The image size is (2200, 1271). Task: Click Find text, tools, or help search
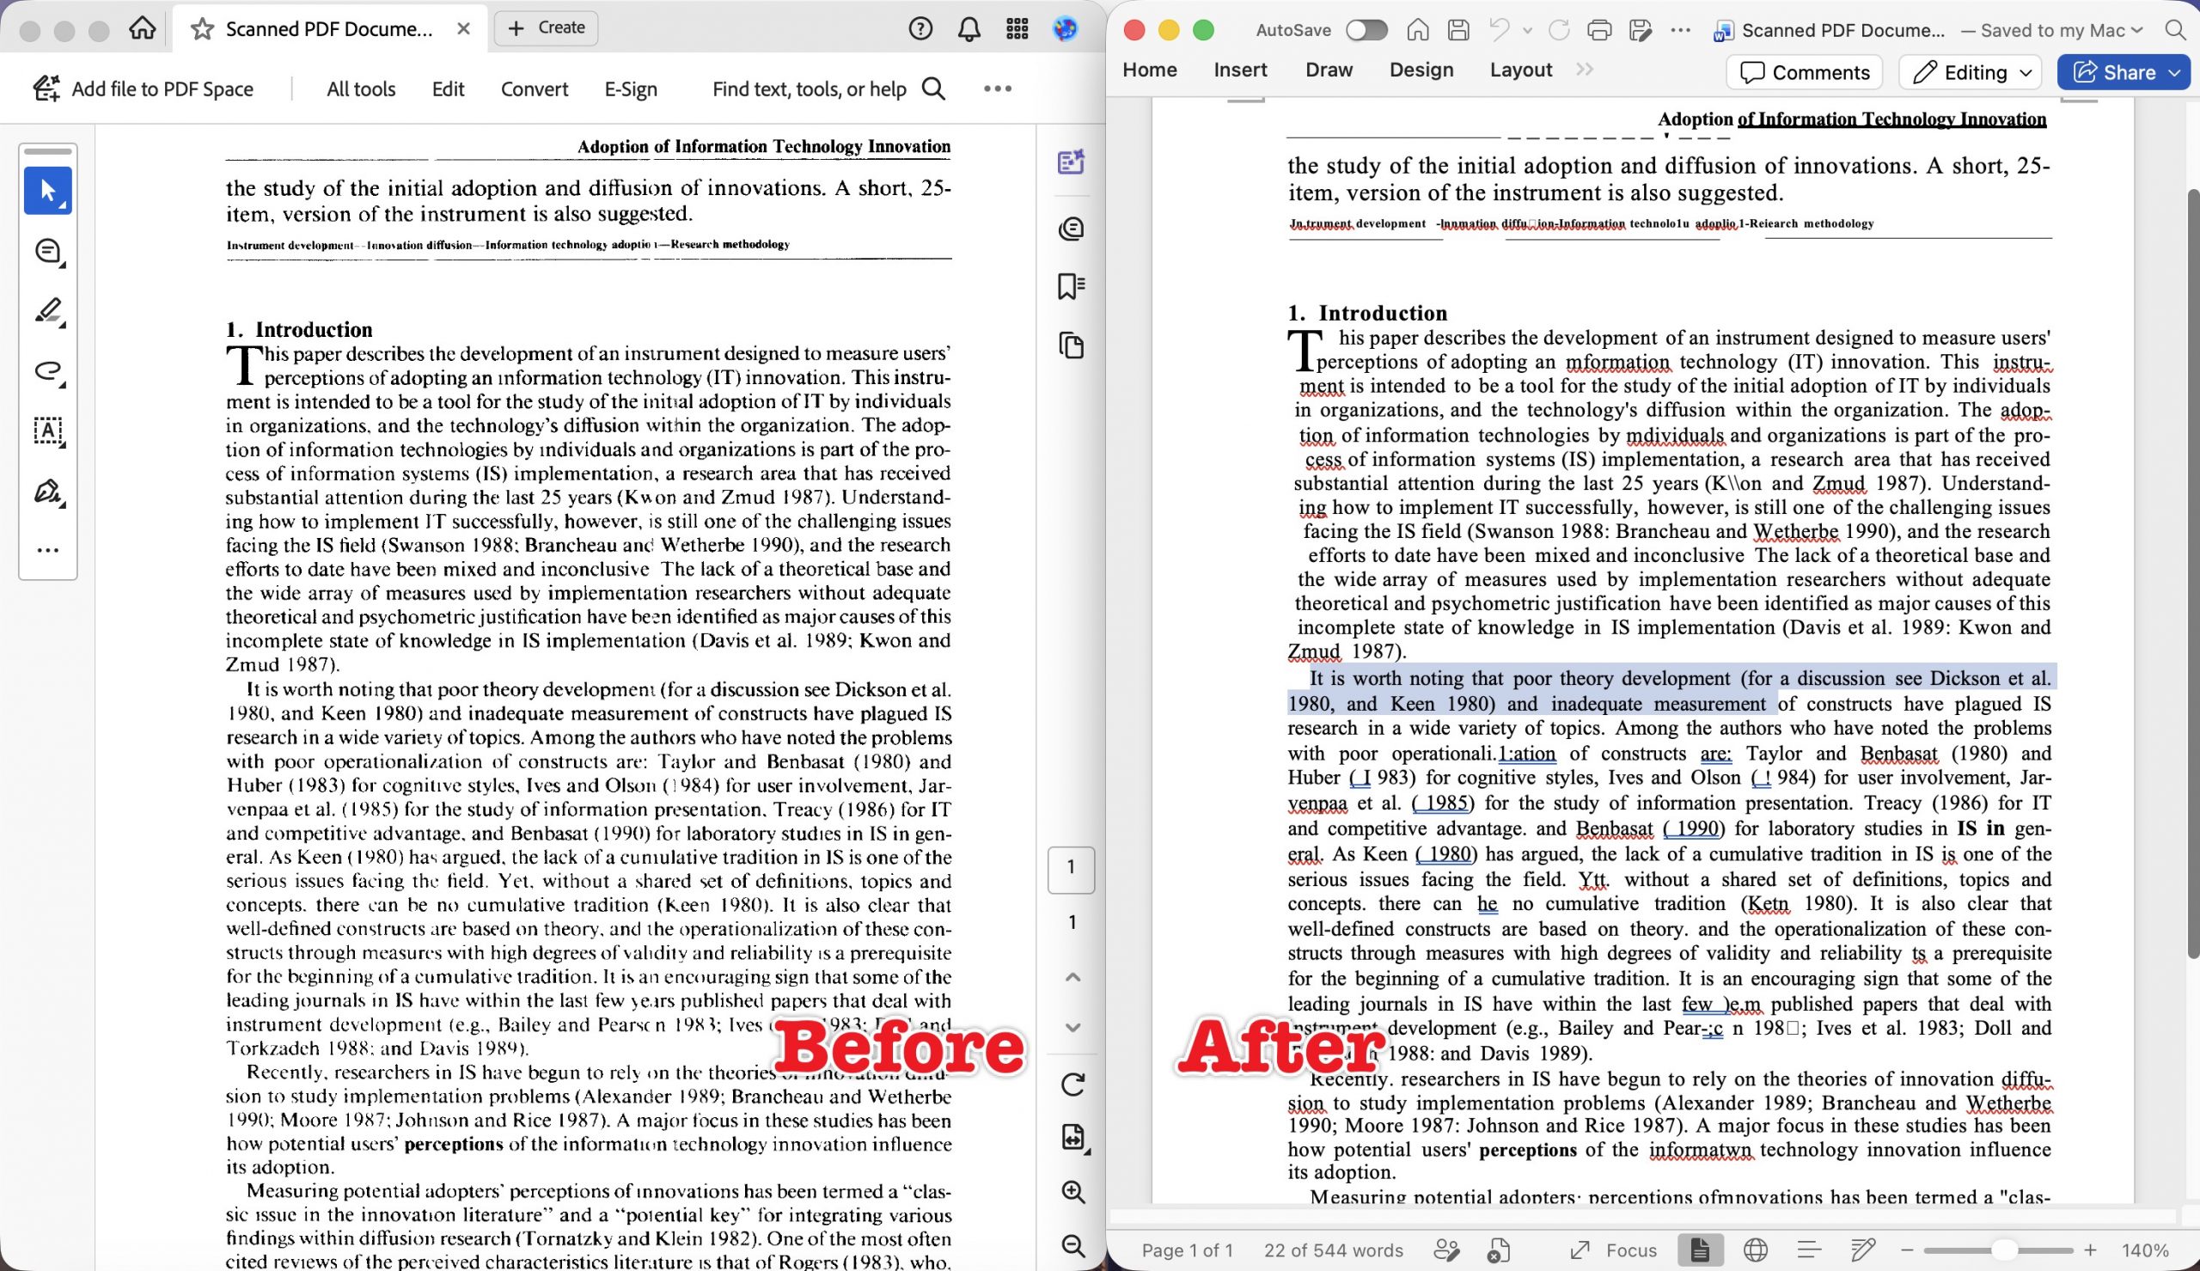coord(829,89)
